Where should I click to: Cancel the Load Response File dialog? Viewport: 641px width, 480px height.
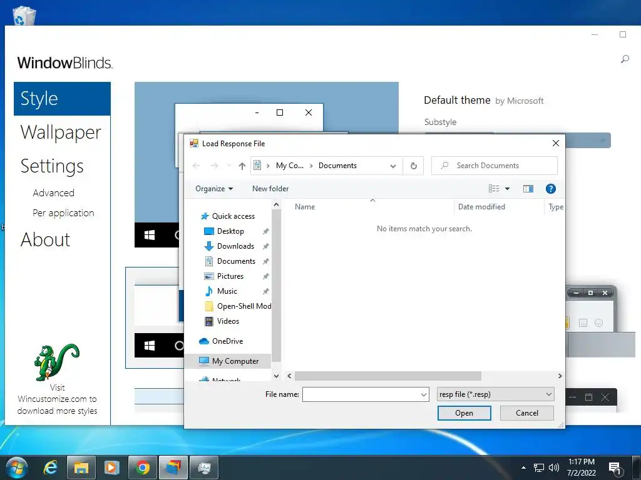(x=527, y=413)
